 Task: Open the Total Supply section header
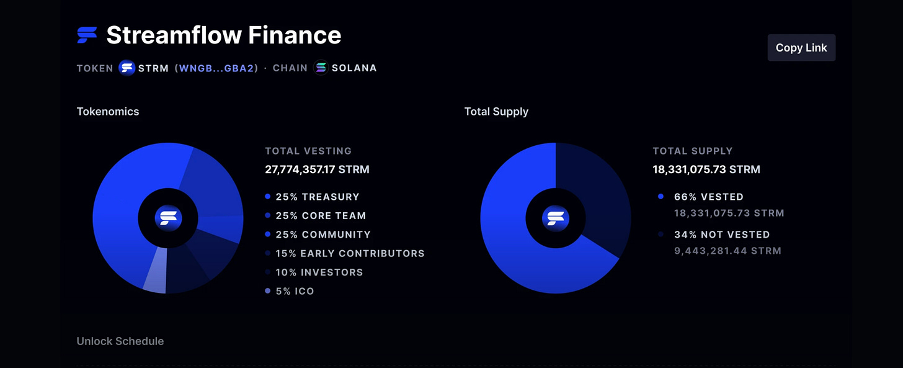click(x=496, y=111)
